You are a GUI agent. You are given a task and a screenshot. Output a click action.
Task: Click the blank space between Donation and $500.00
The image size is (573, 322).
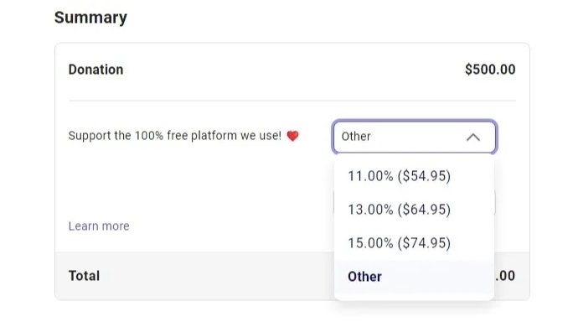(292, 70)
